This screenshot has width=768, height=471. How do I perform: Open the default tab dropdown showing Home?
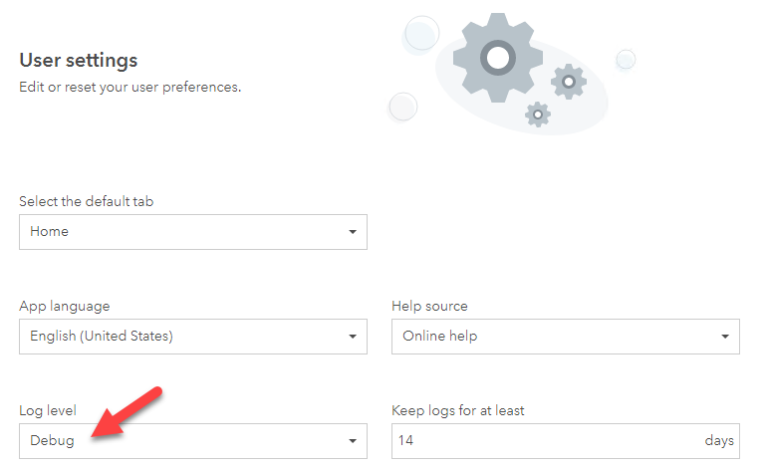(179, 231)
